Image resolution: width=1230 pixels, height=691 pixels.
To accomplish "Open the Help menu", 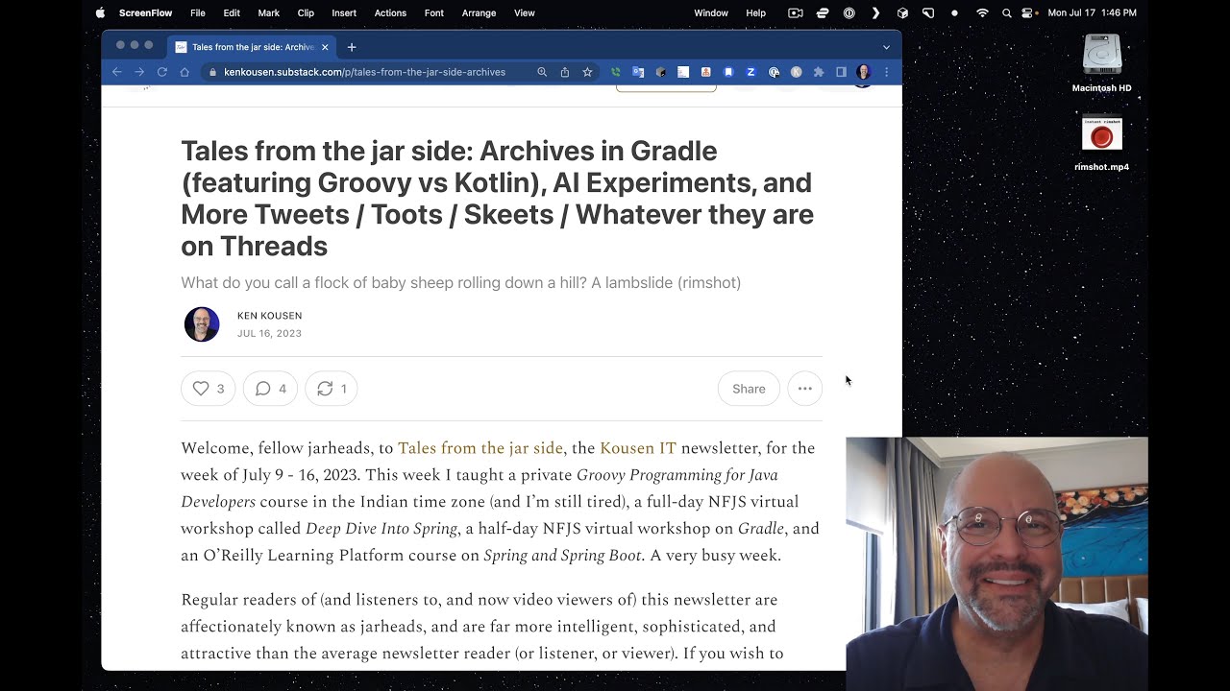I will [x=756, y=12].
